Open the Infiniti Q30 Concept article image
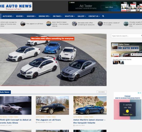The width and height of the screenshot is (142, 132). [x=16, y=106]
